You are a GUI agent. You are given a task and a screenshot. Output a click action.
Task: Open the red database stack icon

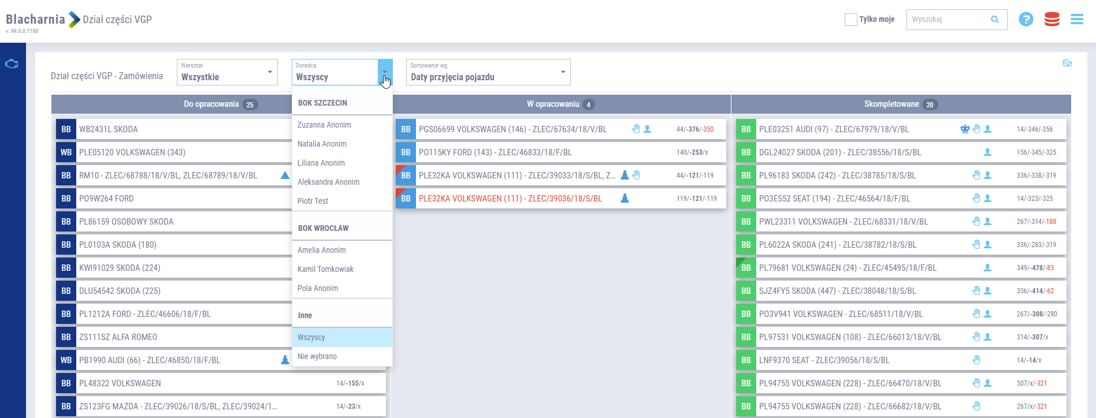click(1052, 20)
